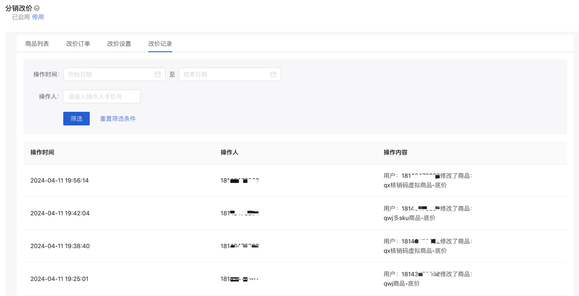Expand the 分销改价 title dropdown chevron
Image resolution: width=579 pixels, height=296 pixels.
click(37, 8)
